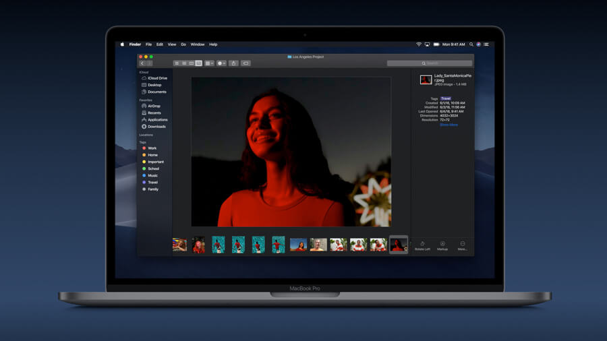Select Downloads in the Favorites sidebar
Screen dimensions: 607x341
[x=156, y=127]
